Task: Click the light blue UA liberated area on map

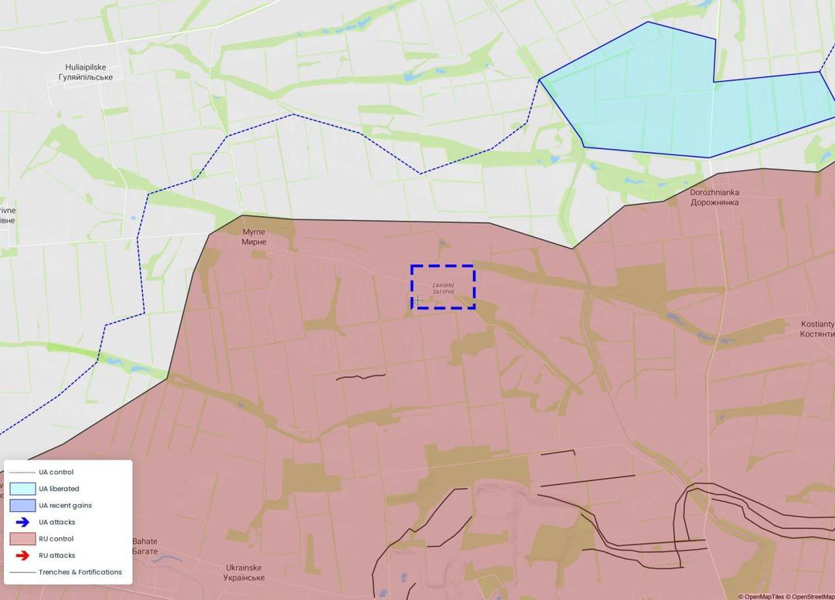Action: [x=677, y=96]
